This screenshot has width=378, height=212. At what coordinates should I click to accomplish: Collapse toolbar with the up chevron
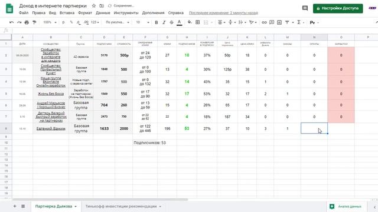pyautogui.click(x=376, y=22)
